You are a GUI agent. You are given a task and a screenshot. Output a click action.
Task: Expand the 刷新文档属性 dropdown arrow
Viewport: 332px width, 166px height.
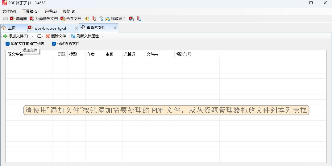click(x=103, y=36)
